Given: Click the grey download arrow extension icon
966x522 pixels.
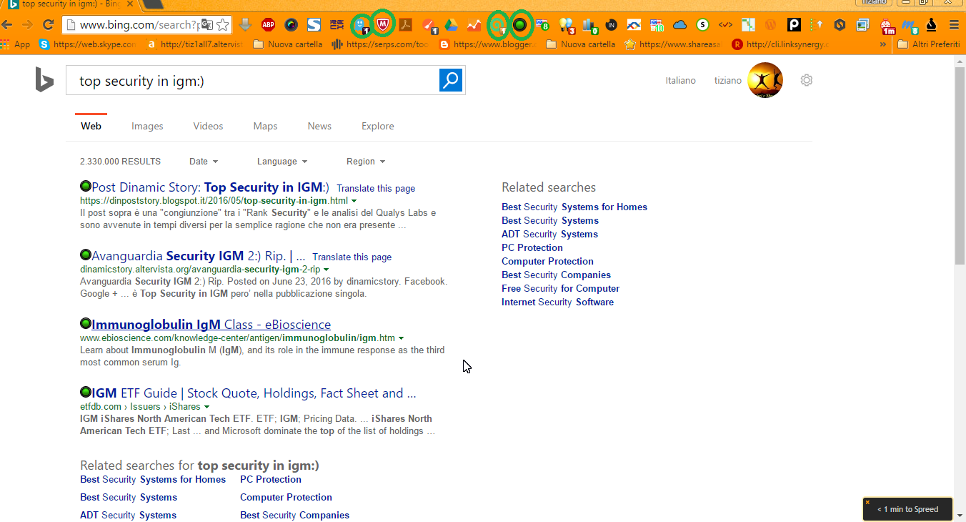Looking at the screenshot, I should [245, 25].
